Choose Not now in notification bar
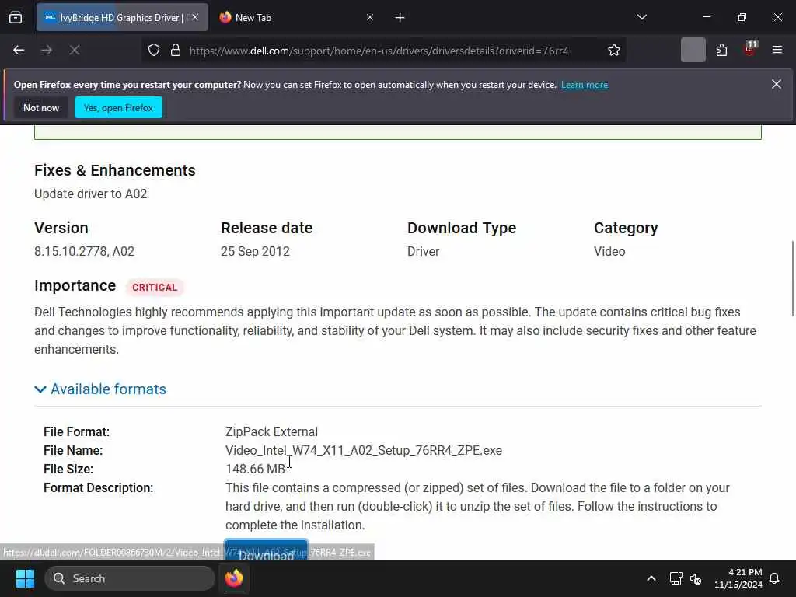 tap(41, 107)
